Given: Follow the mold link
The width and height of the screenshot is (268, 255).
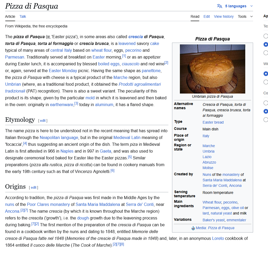Looking at the screenshot, I should coord(90,98).
